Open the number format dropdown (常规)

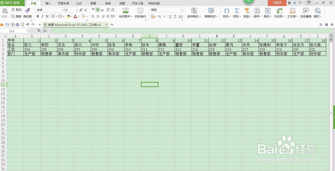(182, 10)
